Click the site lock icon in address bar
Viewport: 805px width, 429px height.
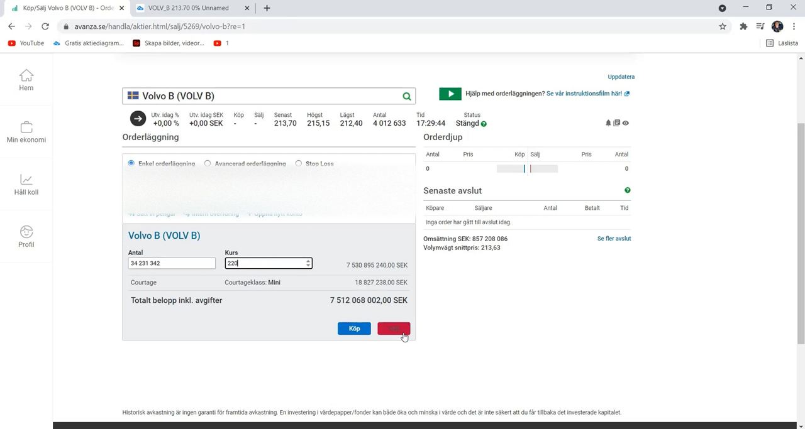click(65, 26)
